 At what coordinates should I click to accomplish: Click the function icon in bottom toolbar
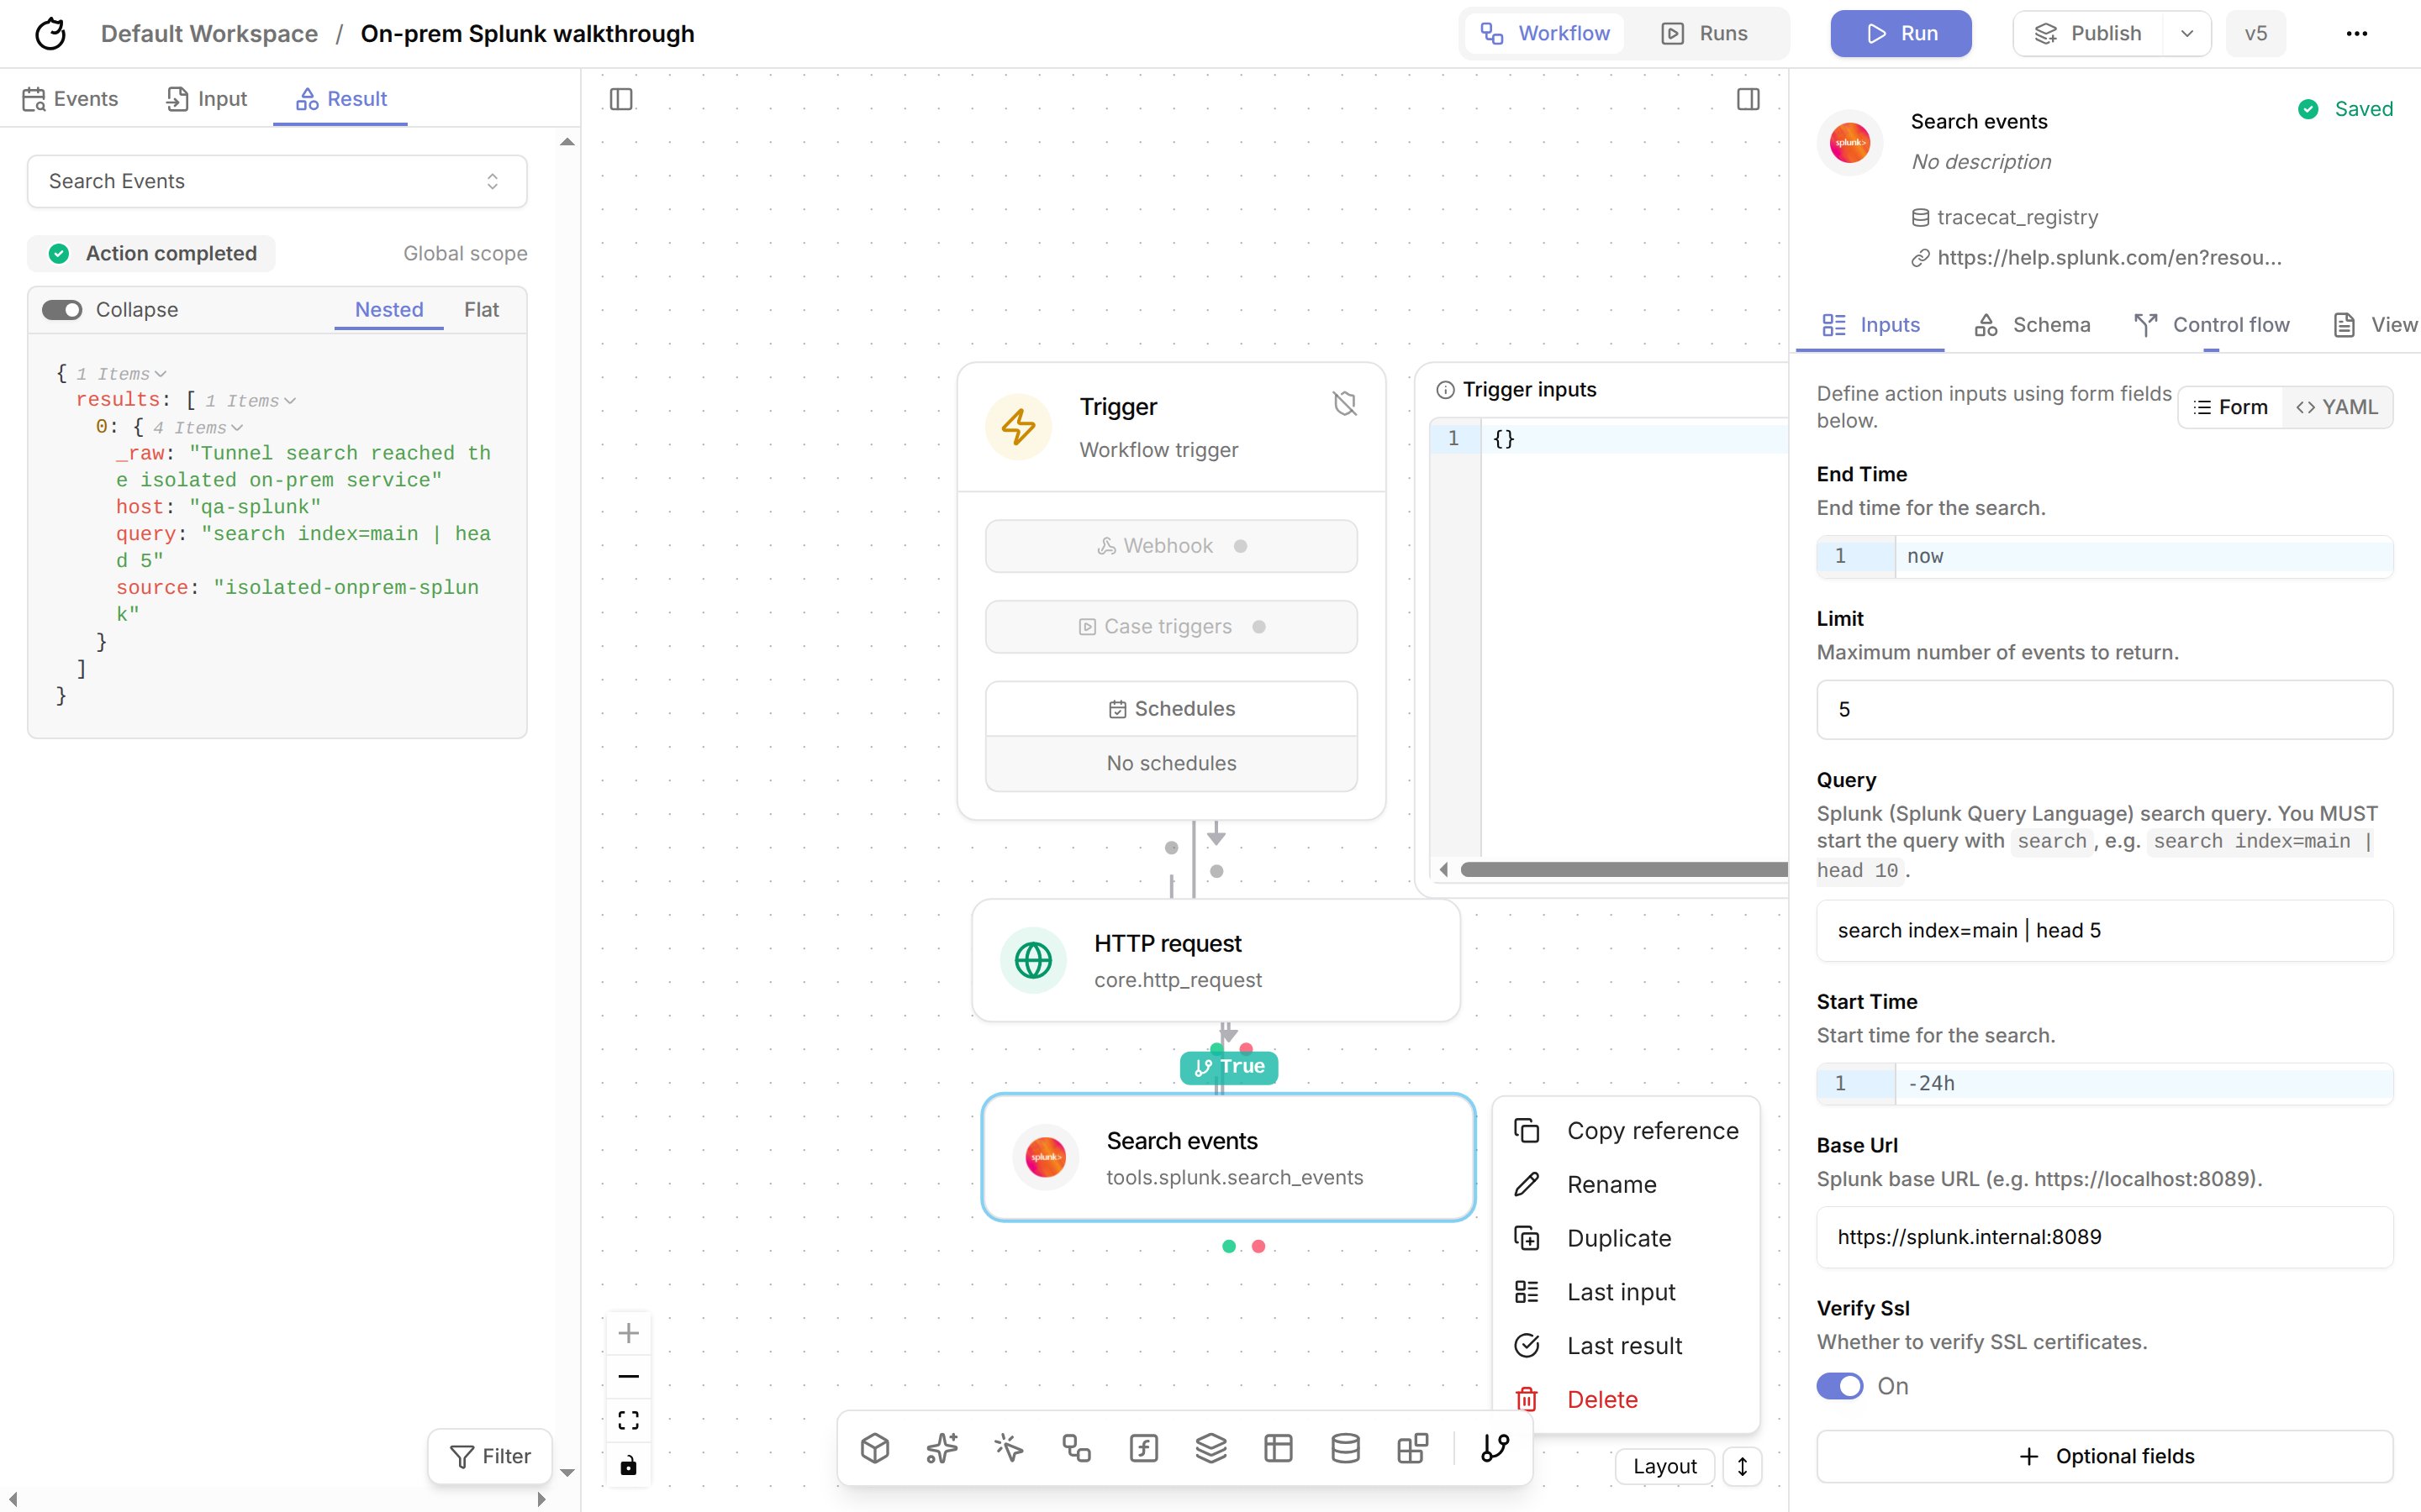point(1143,1447)
